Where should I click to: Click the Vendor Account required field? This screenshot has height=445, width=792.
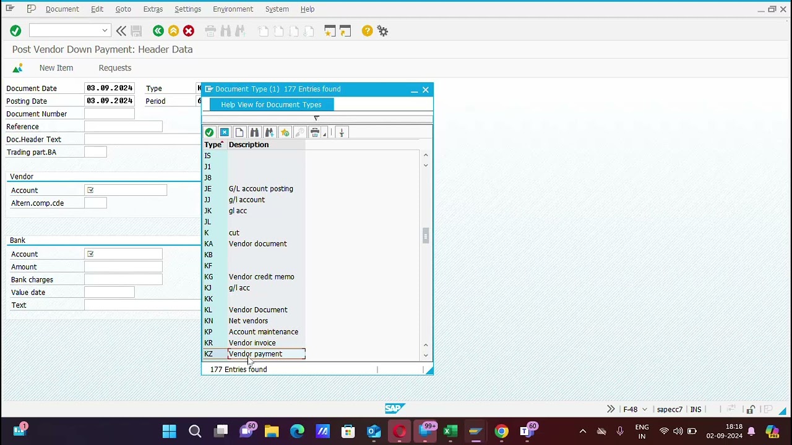pos(126,190)
